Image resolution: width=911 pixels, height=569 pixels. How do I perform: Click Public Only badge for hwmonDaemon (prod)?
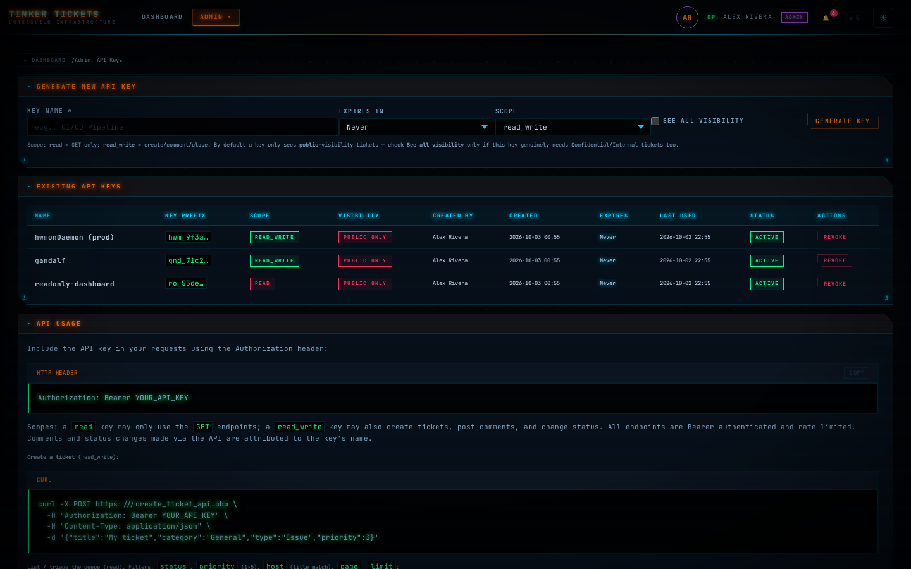pyautogui.click(x=365, y=237)
